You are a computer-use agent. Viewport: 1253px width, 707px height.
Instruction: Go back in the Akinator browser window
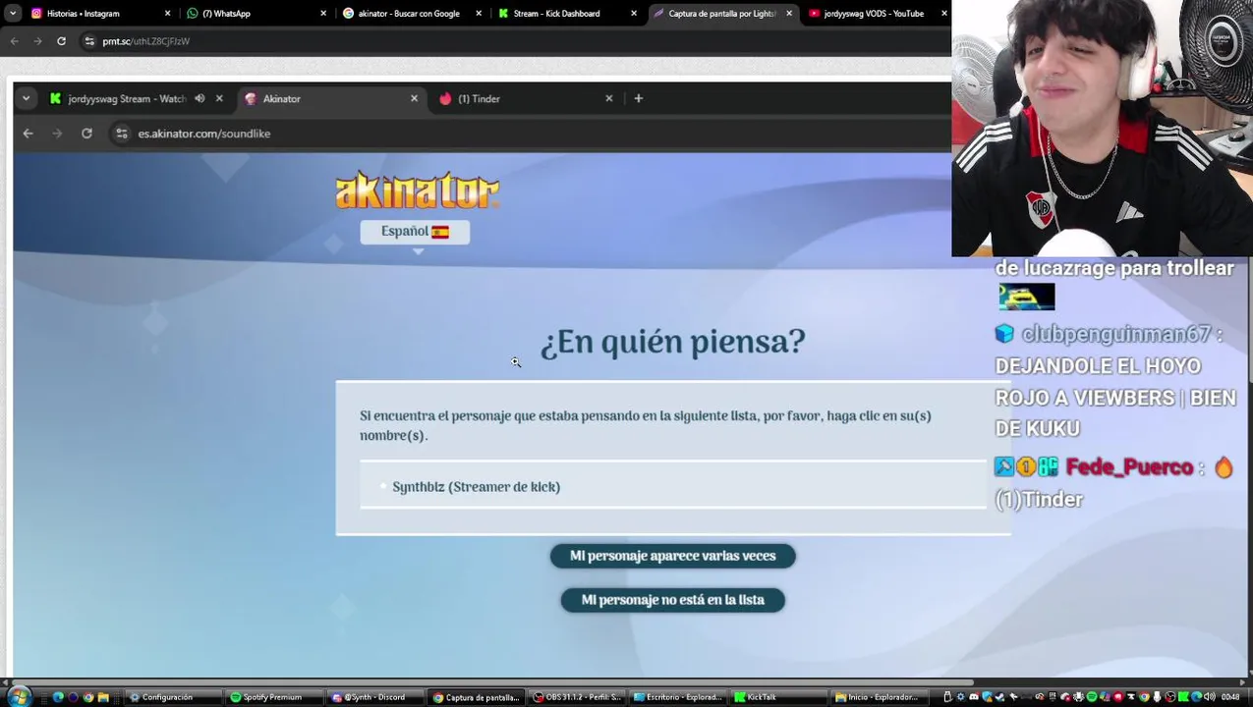coord(28,134)
